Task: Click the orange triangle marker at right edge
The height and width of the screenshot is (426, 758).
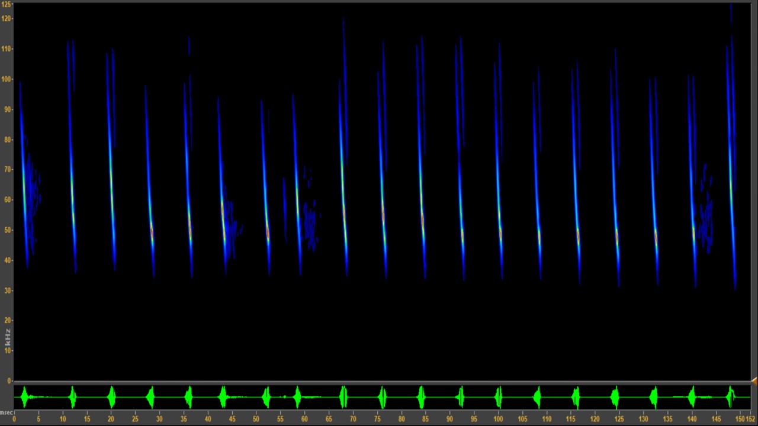Action: pyautogui.click(x=754, y=381)
